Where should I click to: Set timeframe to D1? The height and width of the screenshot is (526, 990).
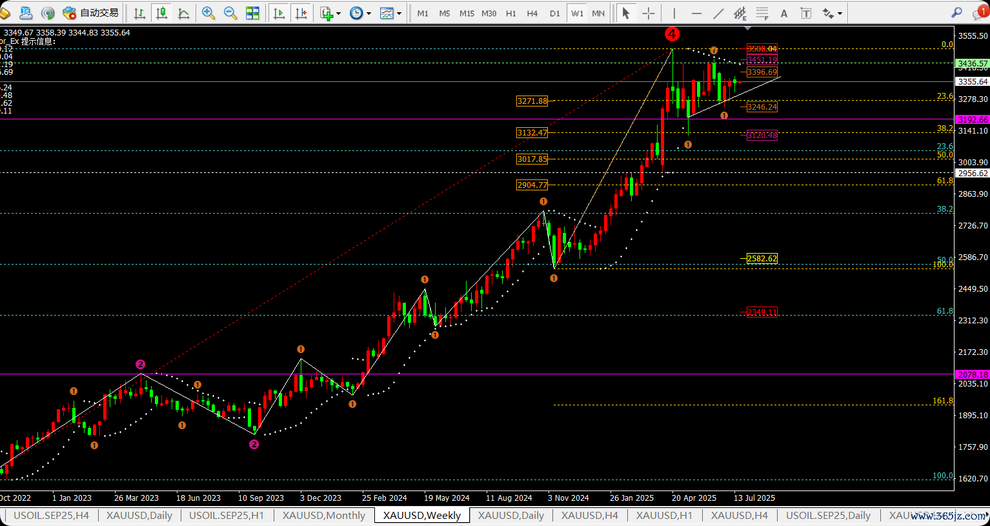(x=554, y=13)
